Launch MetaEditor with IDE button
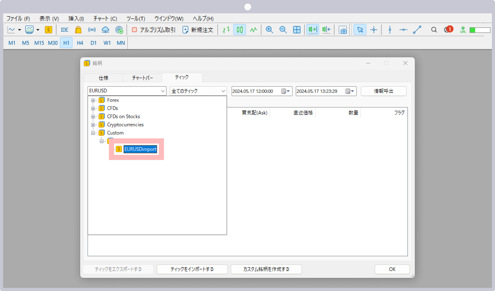This screenshot has width=495, height=291. pyautogui.click(x=64, y=30)
